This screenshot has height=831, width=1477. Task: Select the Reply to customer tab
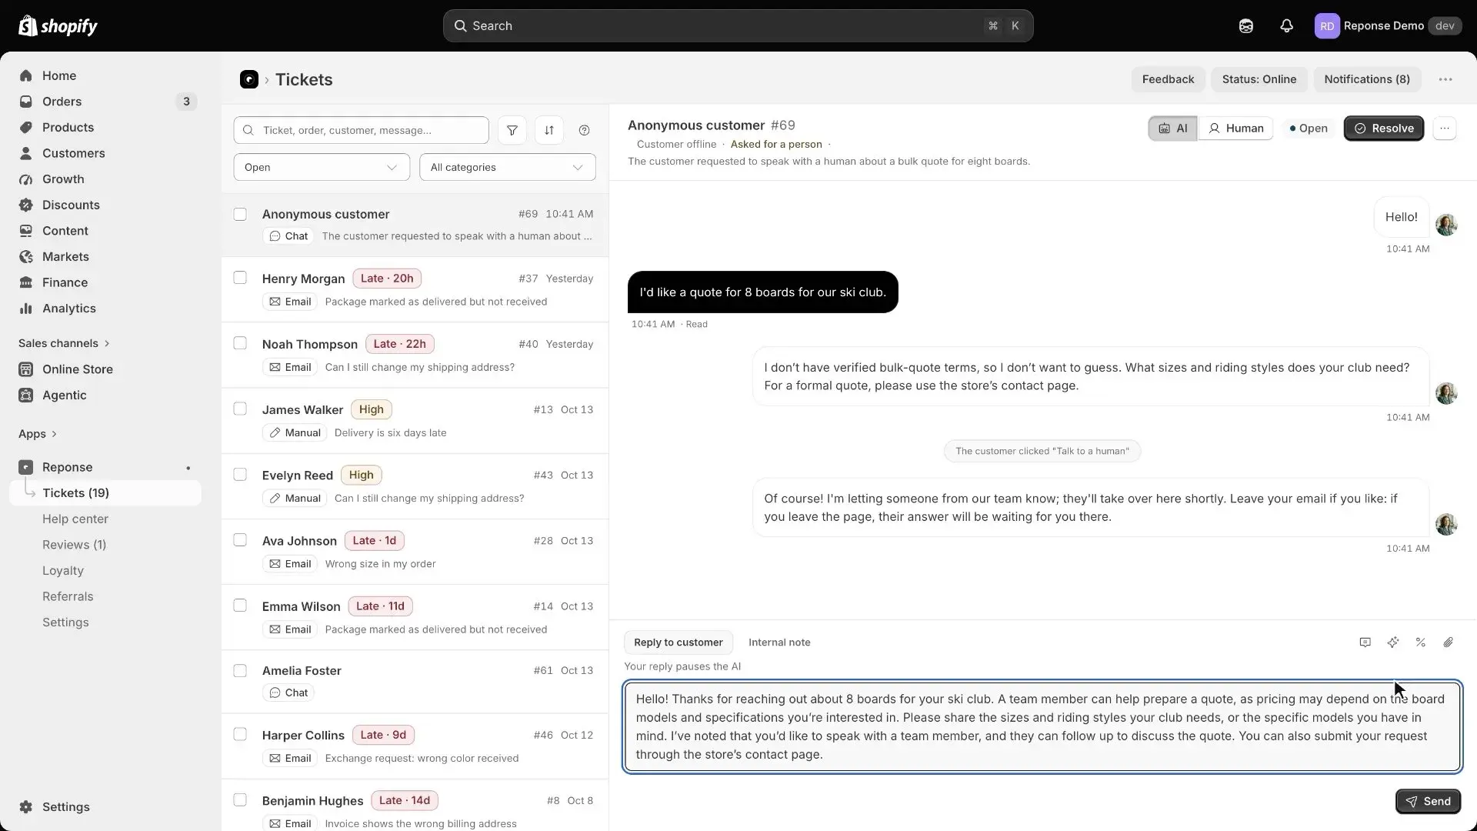(x=678, y=642)
